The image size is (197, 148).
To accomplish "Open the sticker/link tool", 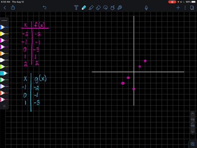I will (120, 8).
